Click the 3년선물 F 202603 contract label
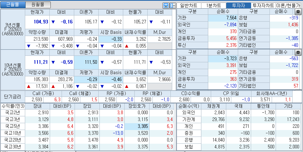 click(x=13, y=29)
